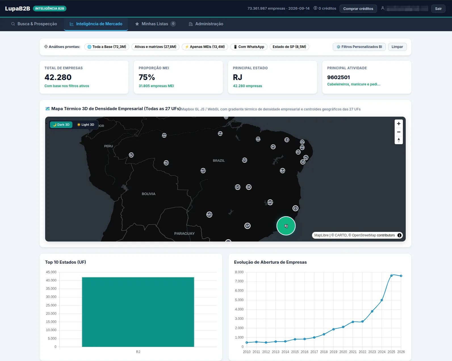
Task: Click the 9602501 activity code
Action: tap(338, 77)
